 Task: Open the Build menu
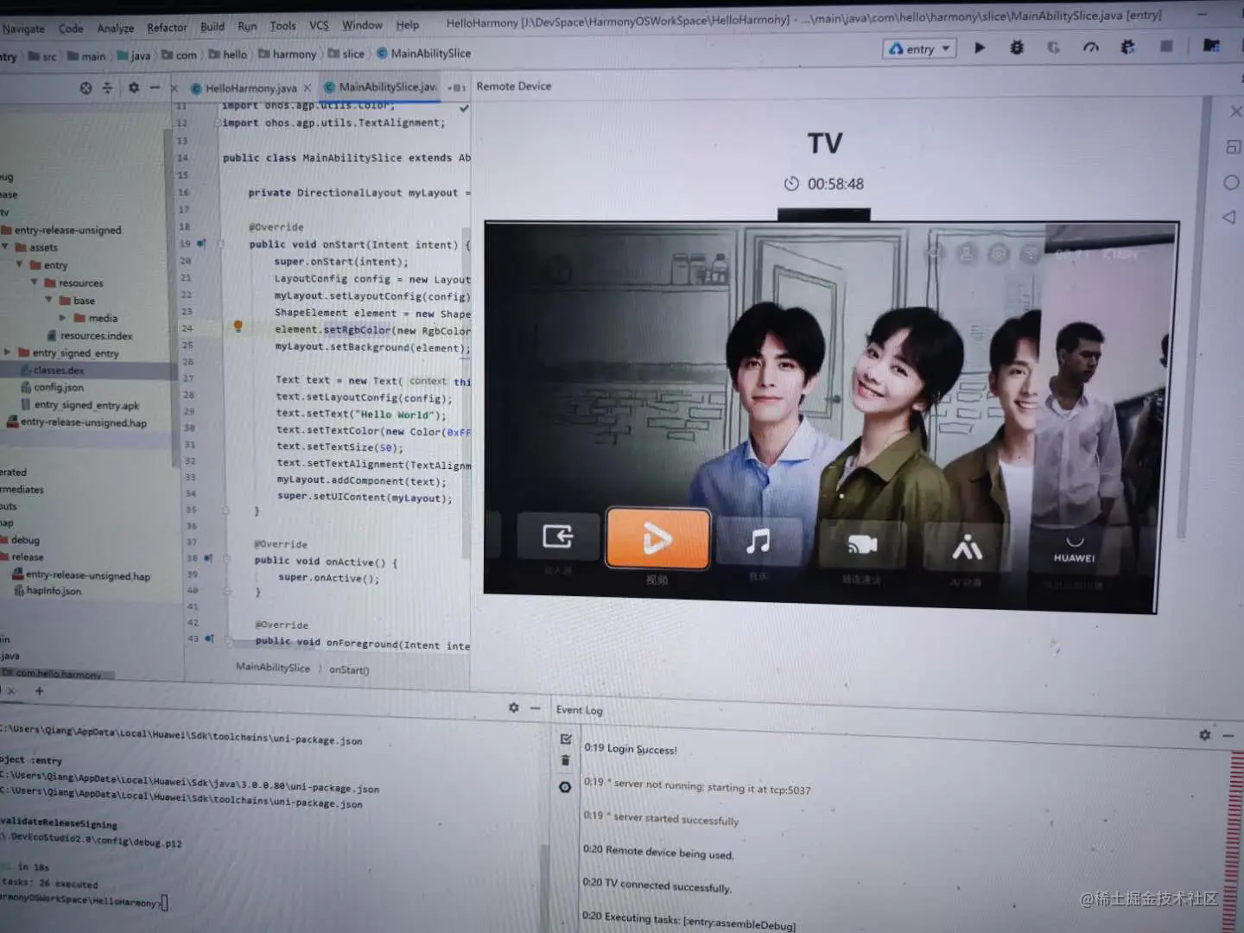(x=212, y=27)
